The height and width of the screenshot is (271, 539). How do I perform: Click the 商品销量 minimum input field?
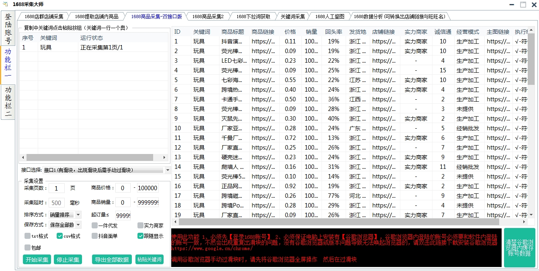[123, 203]
